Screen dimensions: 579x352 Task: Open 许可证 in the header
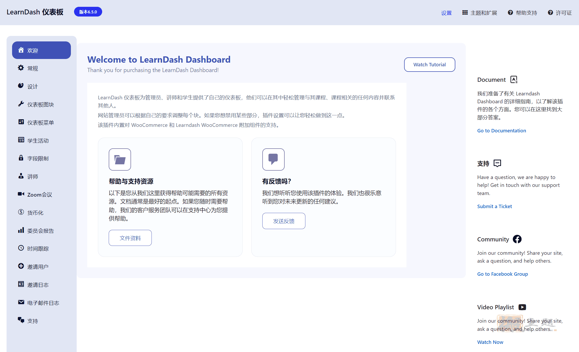click(560, 13)
